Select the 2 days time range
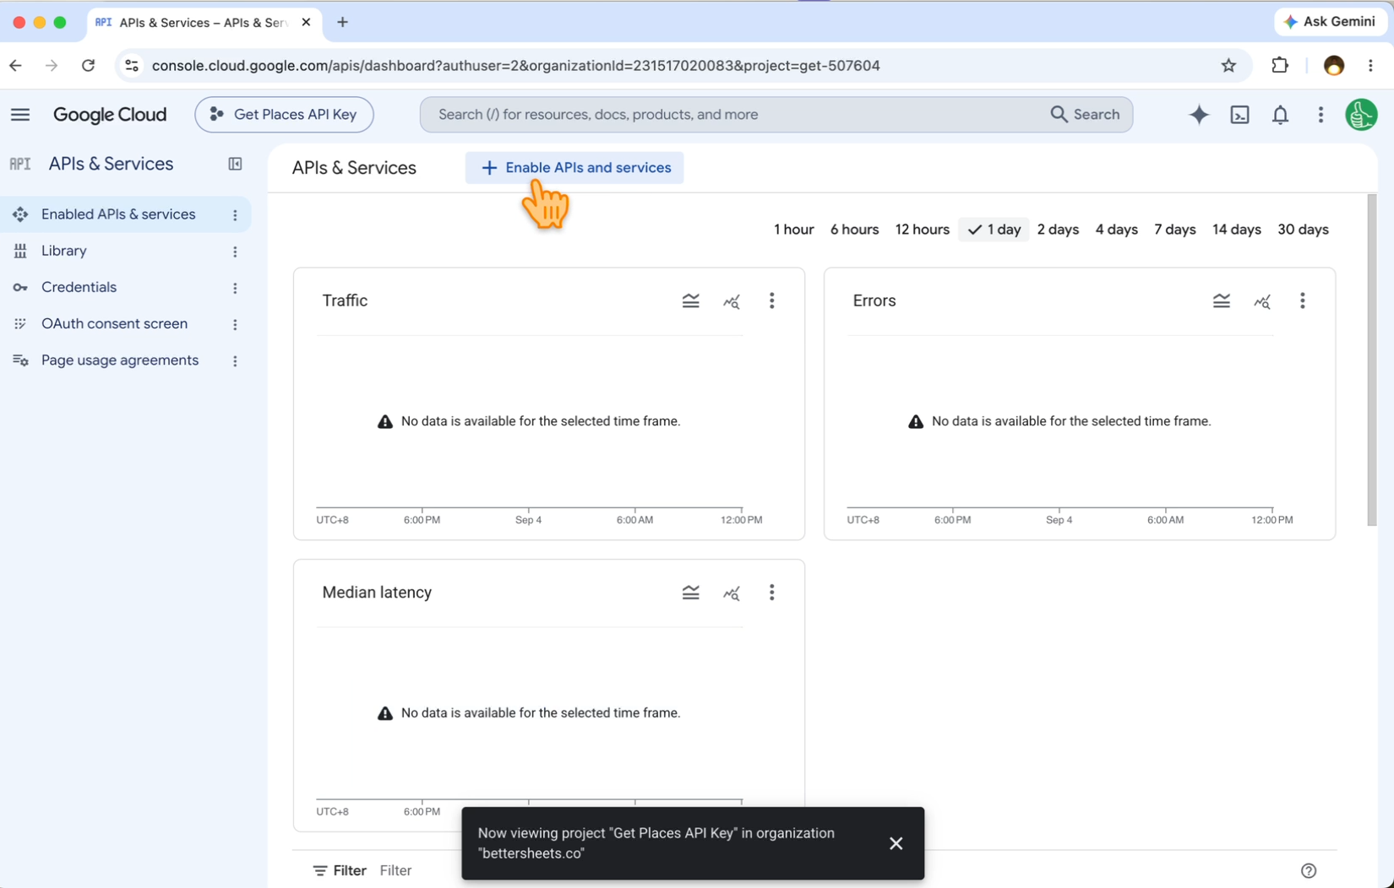 pyautogui.click(x=1058, y=230)
